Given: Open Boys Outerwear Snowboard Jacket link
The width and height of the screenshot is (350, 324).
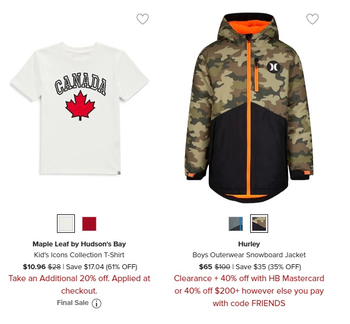Looking at the screenshot, I should (249, 255).
